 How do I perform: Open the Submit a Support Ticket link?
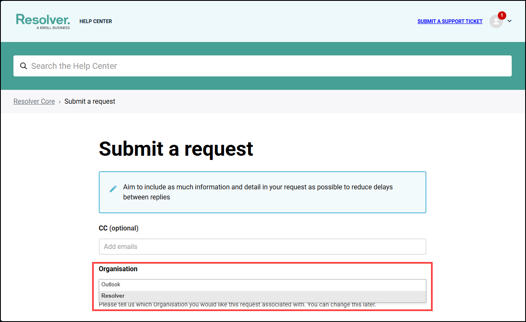pos(450,21)
